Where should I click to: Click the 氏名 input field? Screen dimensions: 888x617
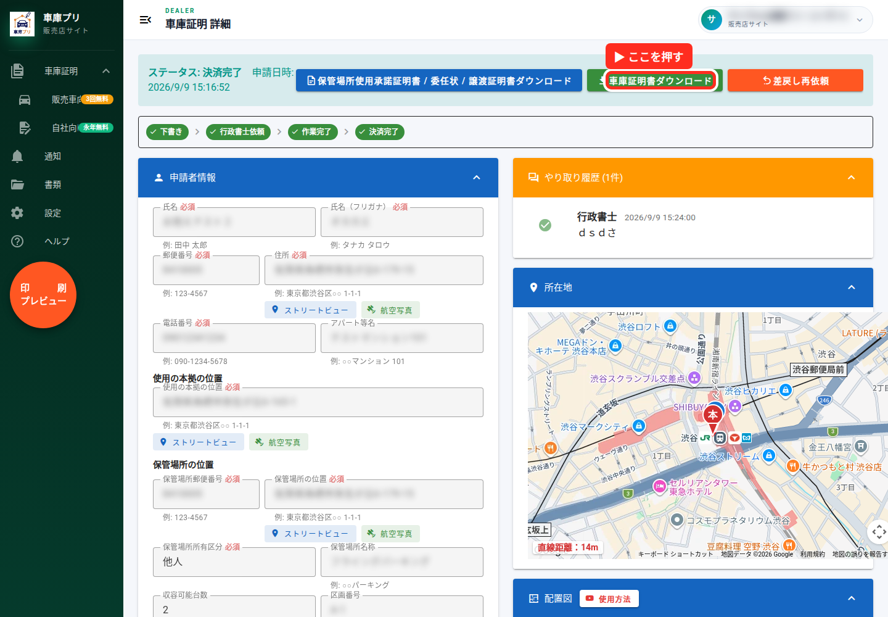coord(234,222)
